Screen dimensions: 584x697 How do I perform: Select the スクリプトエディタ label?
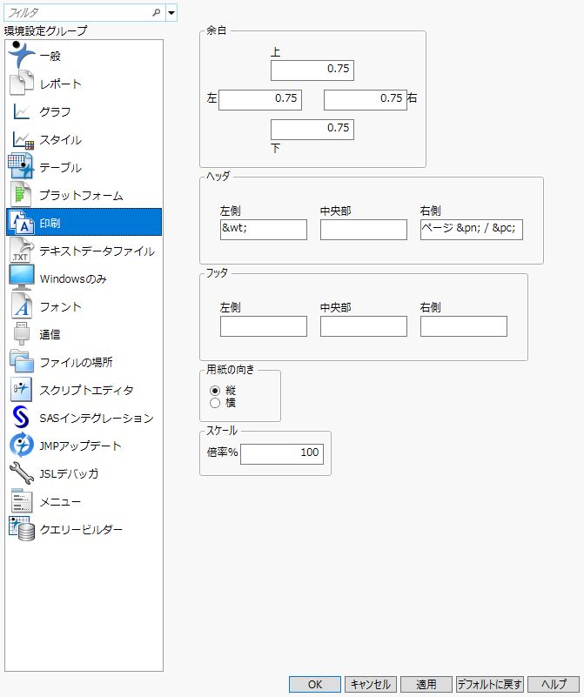(87, 390)
